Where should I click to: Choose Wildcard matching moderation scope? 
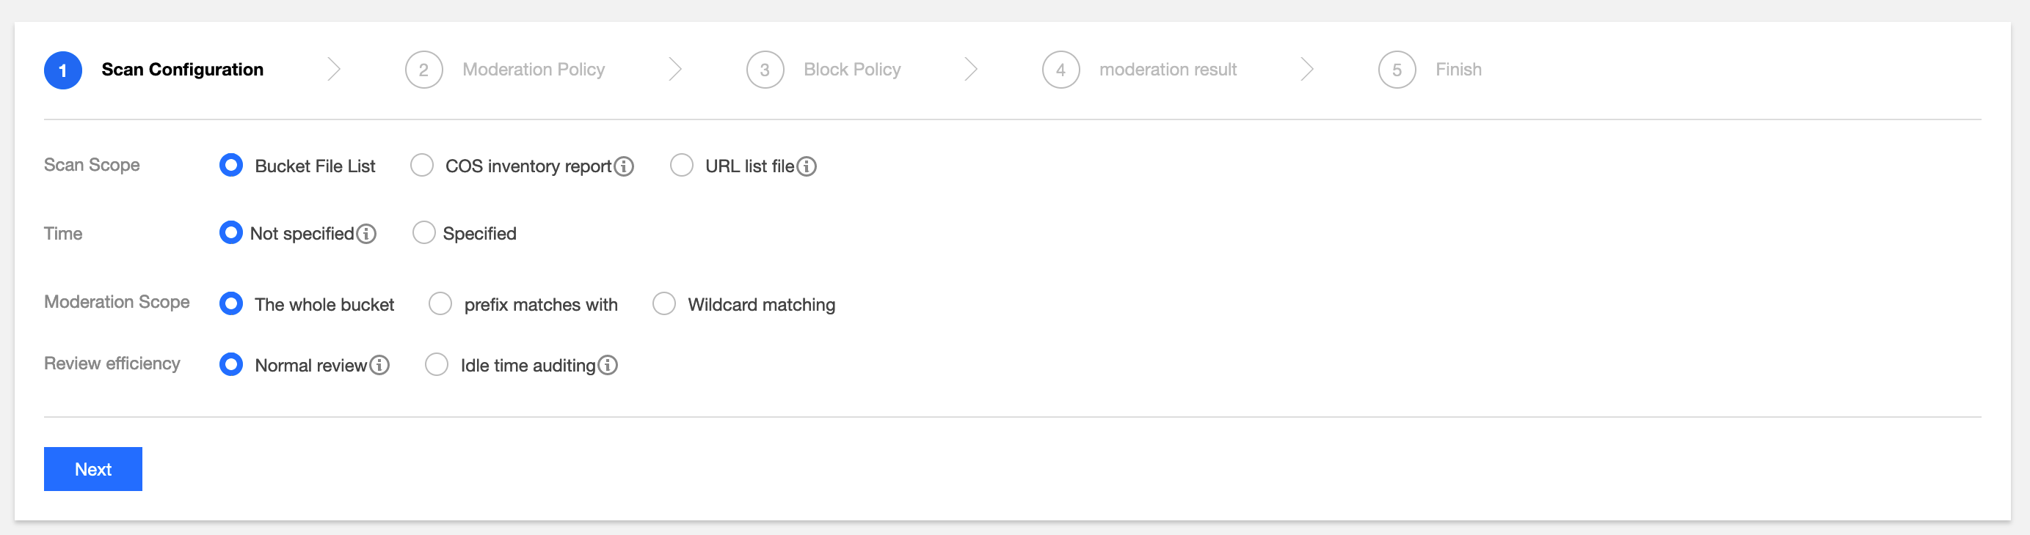[x=664, y=303]
